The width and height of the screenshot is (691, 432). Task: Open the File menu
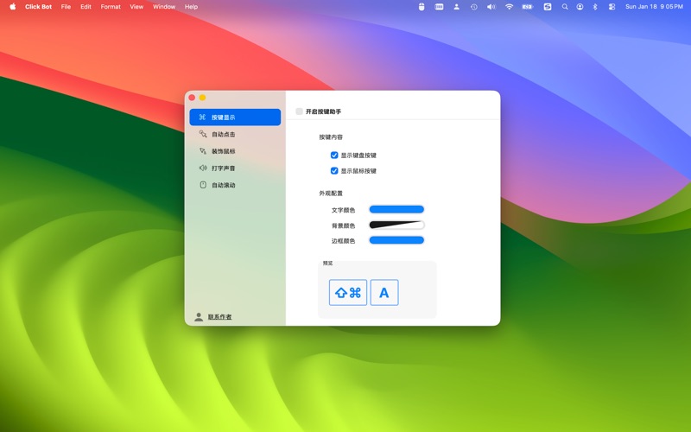point(66,7)
